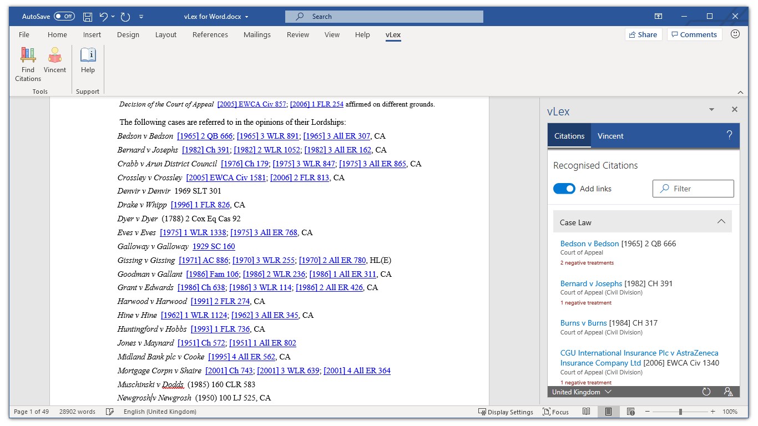758x426 pixels.
Task: Open the Comments button
Action: tap(694, 34)
